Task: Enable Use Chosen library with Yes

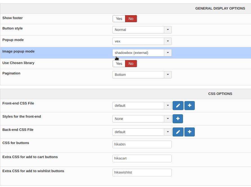Action: [x=119, y=64]
